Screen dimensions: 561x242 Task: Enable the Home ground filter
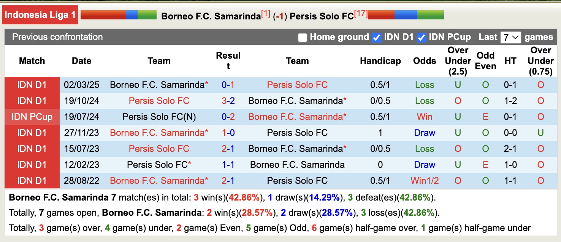click(303, 37)
